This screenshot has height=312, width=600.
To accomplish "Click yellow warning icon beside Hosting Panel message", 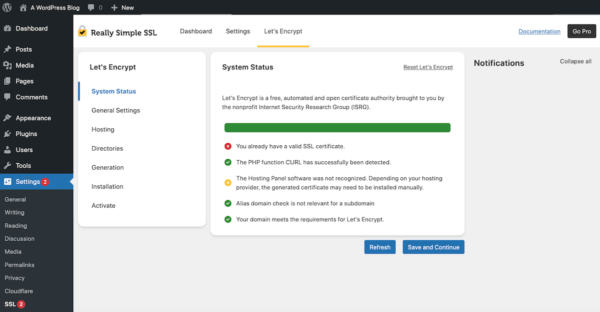I will point(228,183).
